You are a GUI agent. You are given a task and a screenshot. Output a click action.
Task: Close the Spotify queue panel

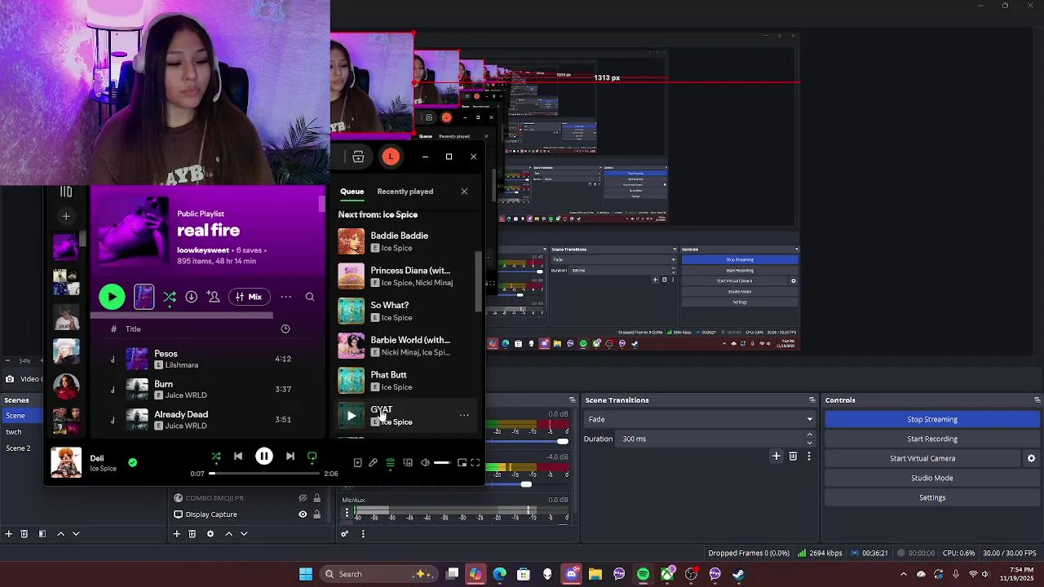pos(464,192)
